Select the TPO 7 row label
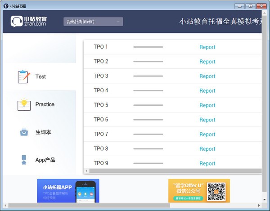Screen dimensions: 270x211 [x=101, y=134]
